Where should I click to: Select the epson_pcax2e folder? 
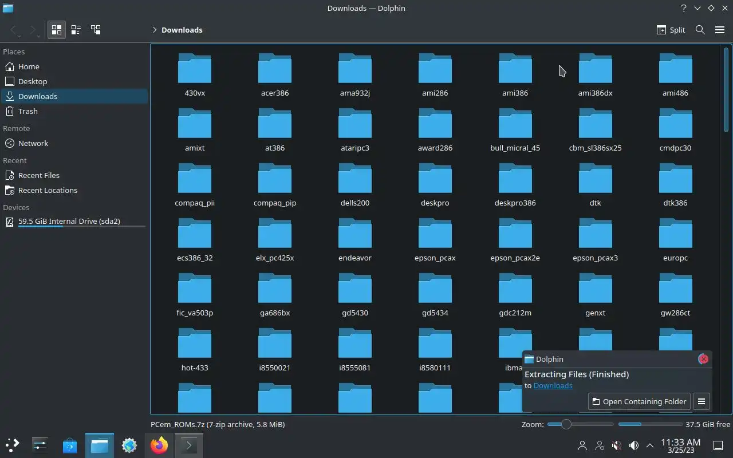pyautogui.click(x=515, y=240)
